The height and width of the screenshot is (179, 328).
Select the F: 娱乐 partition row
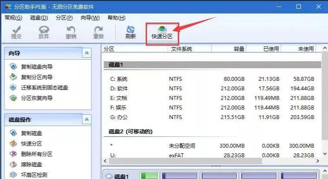[212, 108]
